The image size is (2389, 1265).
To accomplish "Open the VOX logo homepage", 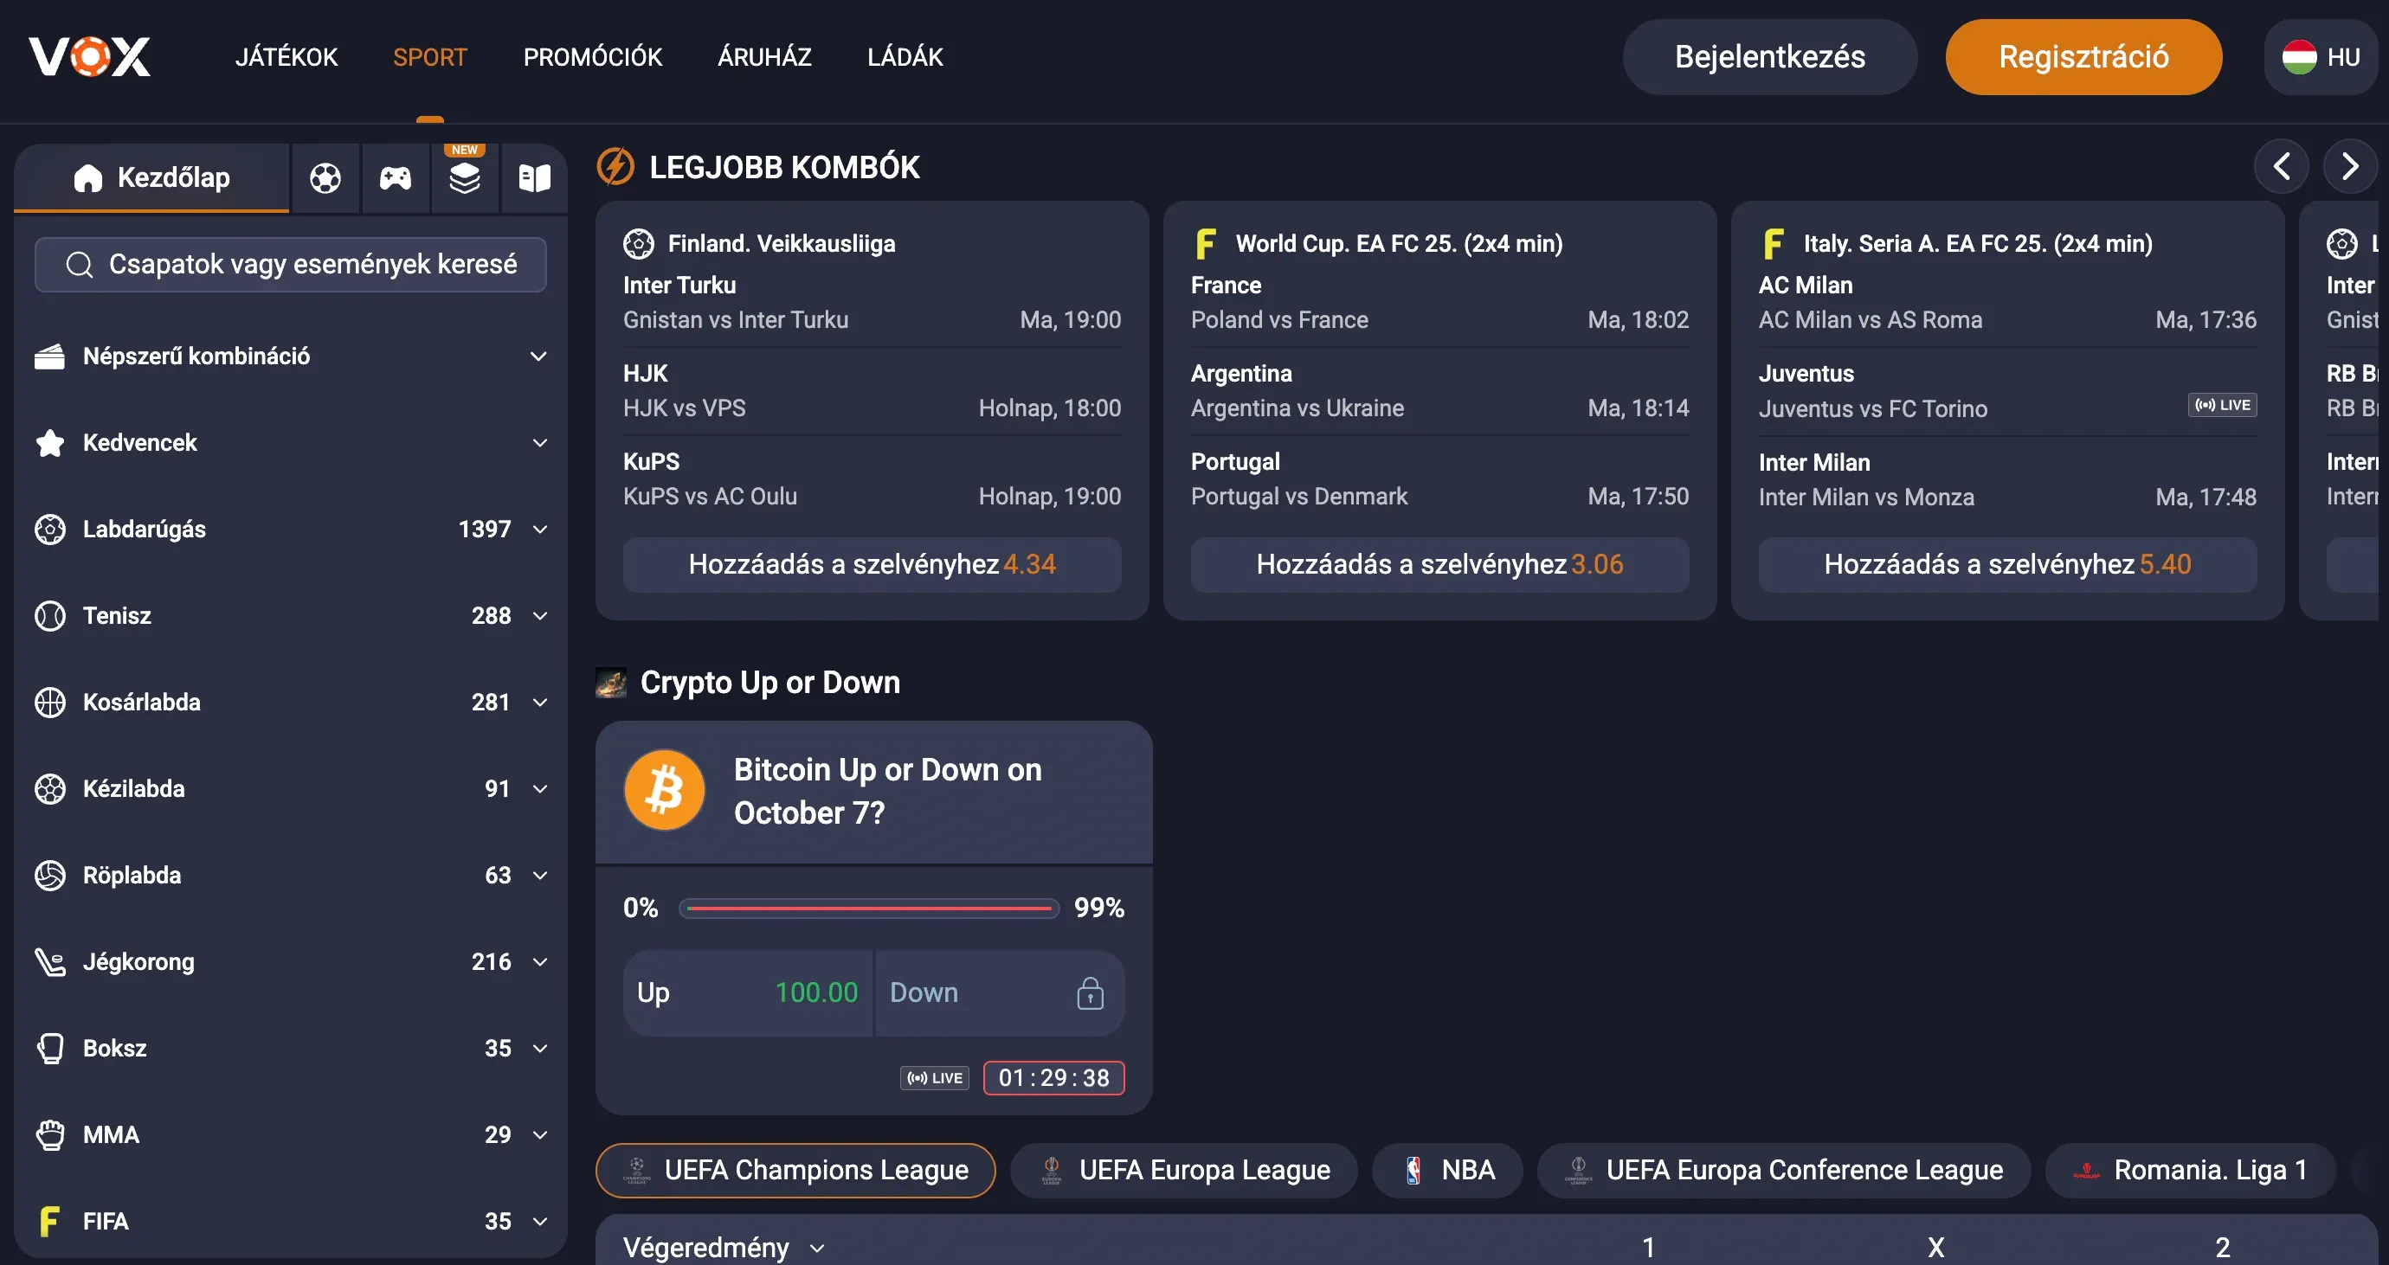I will [x=89, y=56].
